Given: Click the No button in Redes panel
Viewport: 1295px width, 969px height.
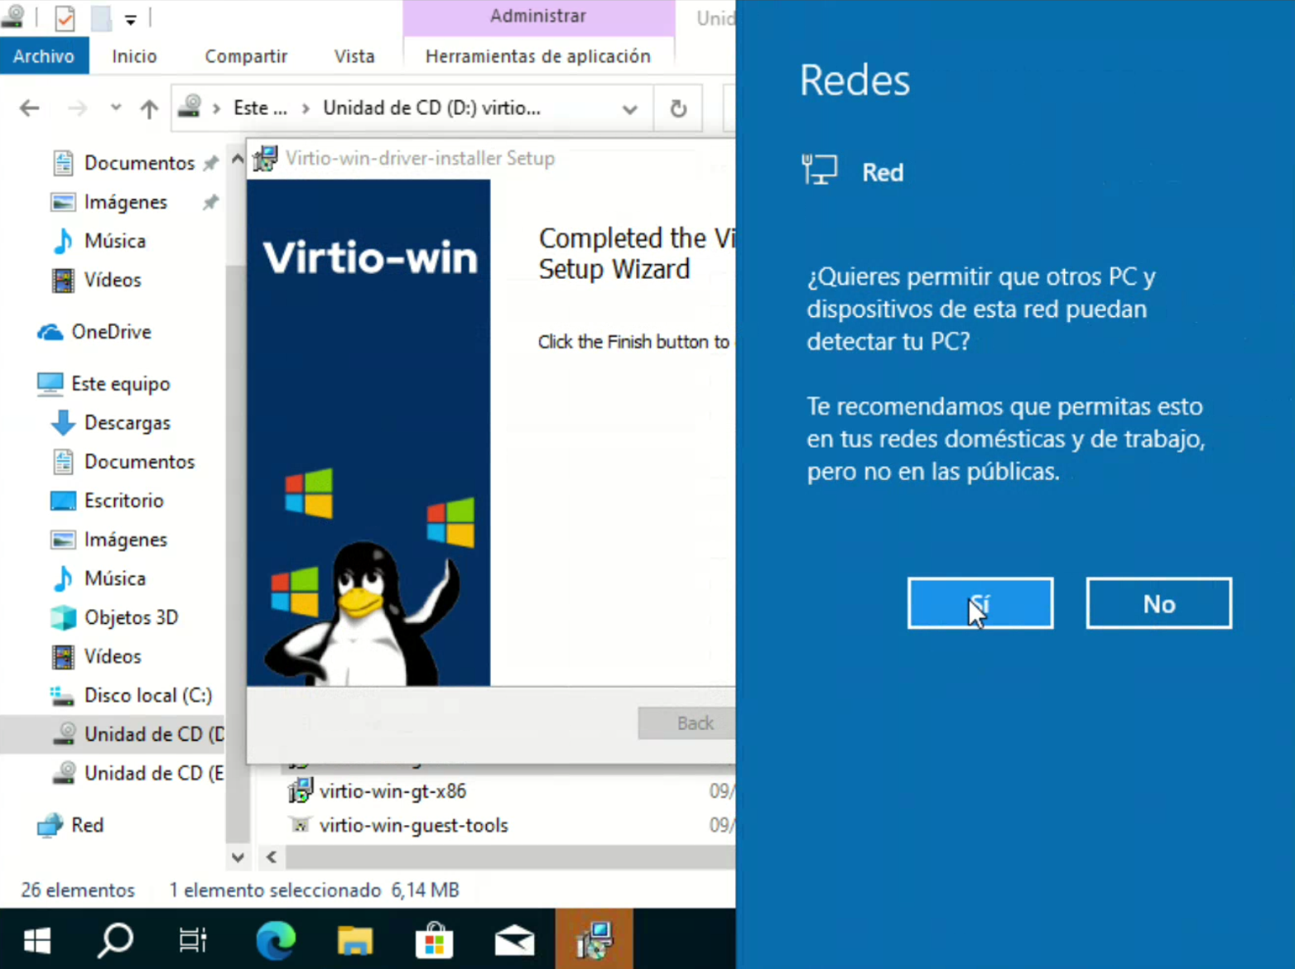Looking at the screenshot, I should pyautogui.click(x=1158, y=603).
